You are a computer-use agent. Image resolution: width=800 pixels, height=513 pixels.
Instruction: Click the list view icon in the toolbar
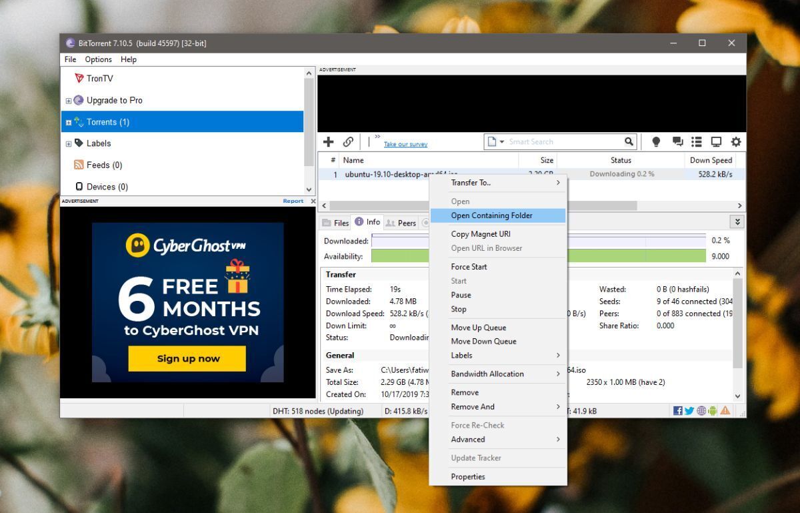click(x=697, y=141)
